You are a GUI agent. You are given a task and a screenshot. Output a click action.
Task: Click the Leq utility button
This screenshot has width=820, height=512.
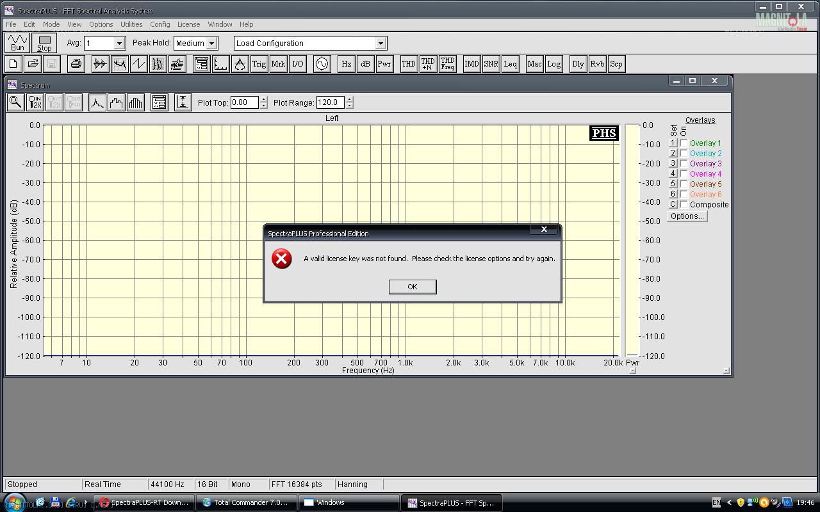(x=510, y=64)
